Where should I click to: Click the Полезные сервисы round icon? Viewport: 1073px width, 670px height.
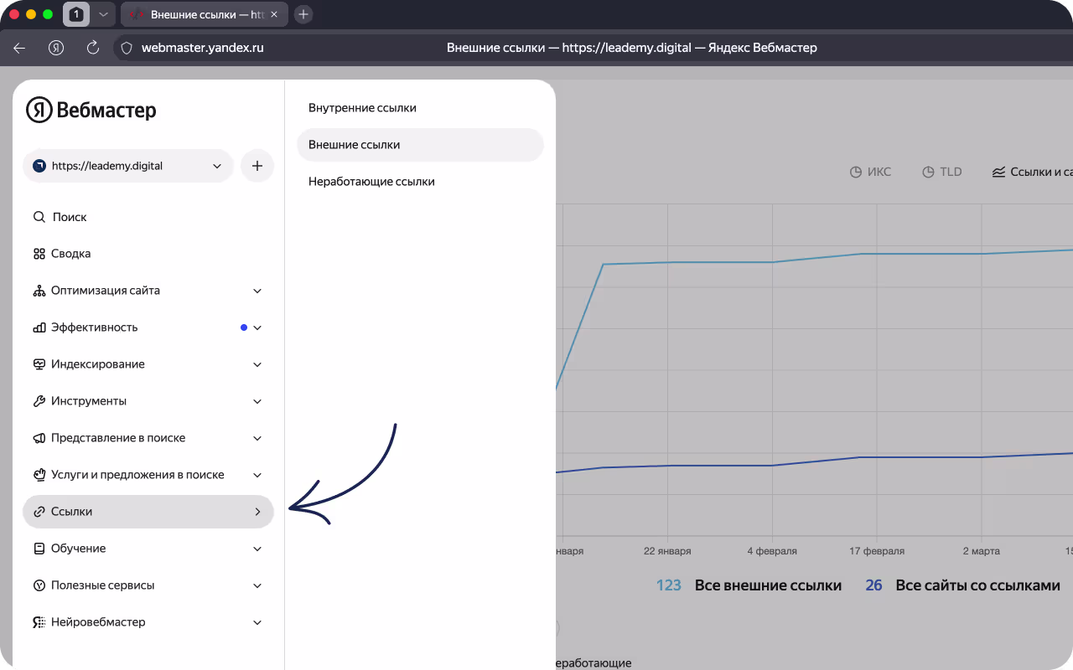point(39,585)
